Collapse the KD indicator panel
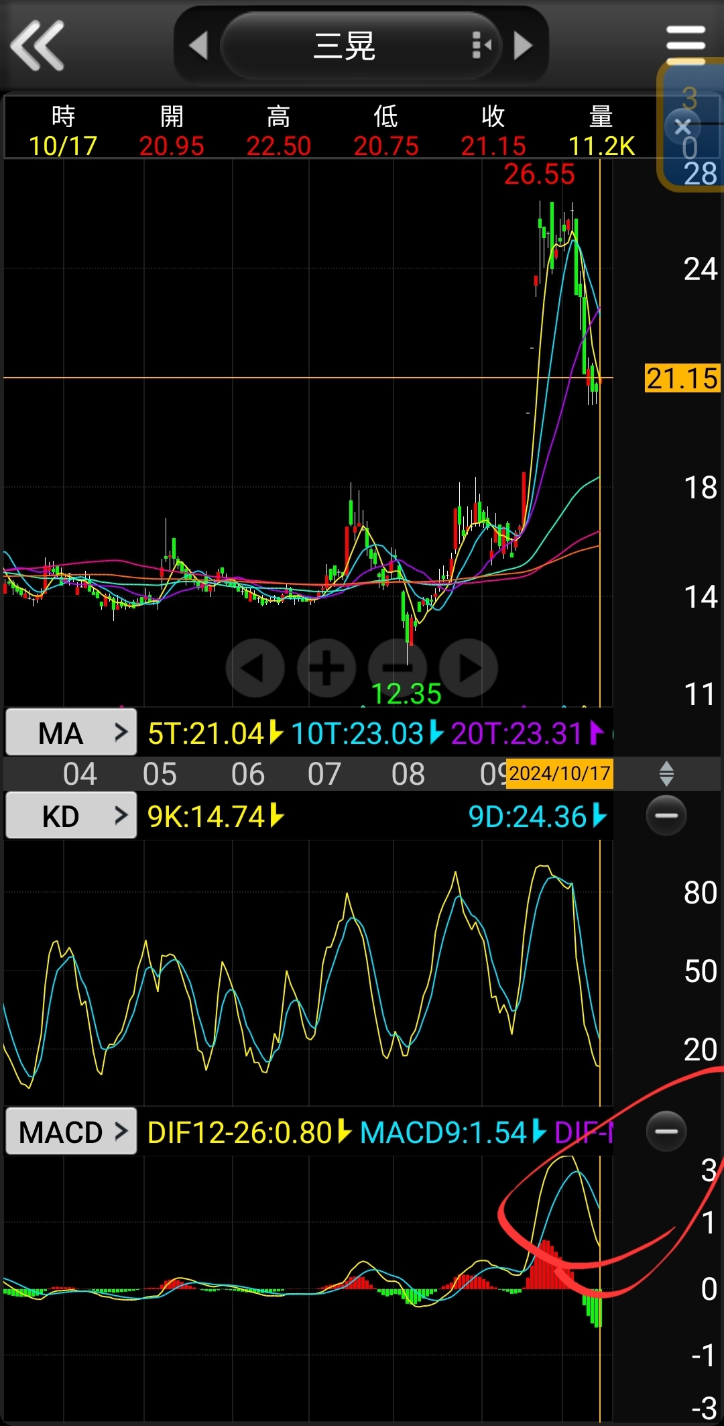724x1426 pixels. (666, 816)
